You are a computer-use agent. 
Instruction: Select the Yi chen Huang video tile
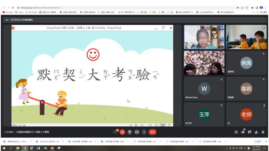point(246,37)
